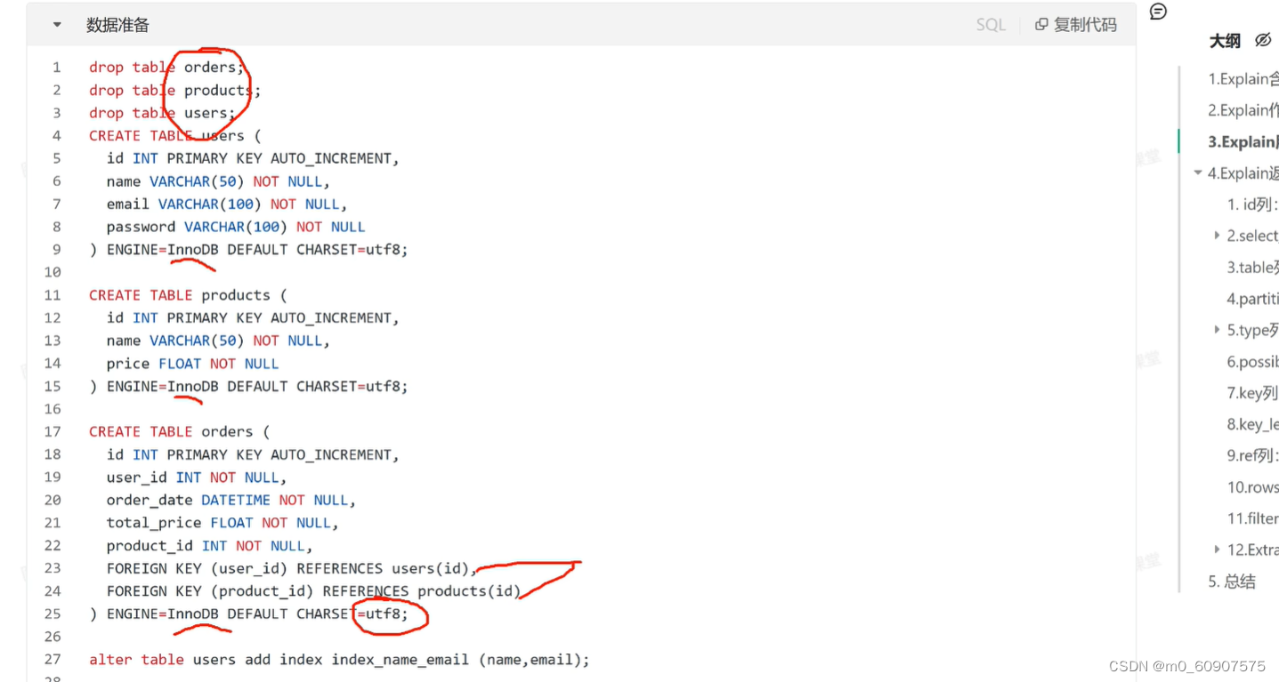Screen dimensions: 1279x682
Task: Jump to outline entry 5. 总结
Action: coord(1232,582)
